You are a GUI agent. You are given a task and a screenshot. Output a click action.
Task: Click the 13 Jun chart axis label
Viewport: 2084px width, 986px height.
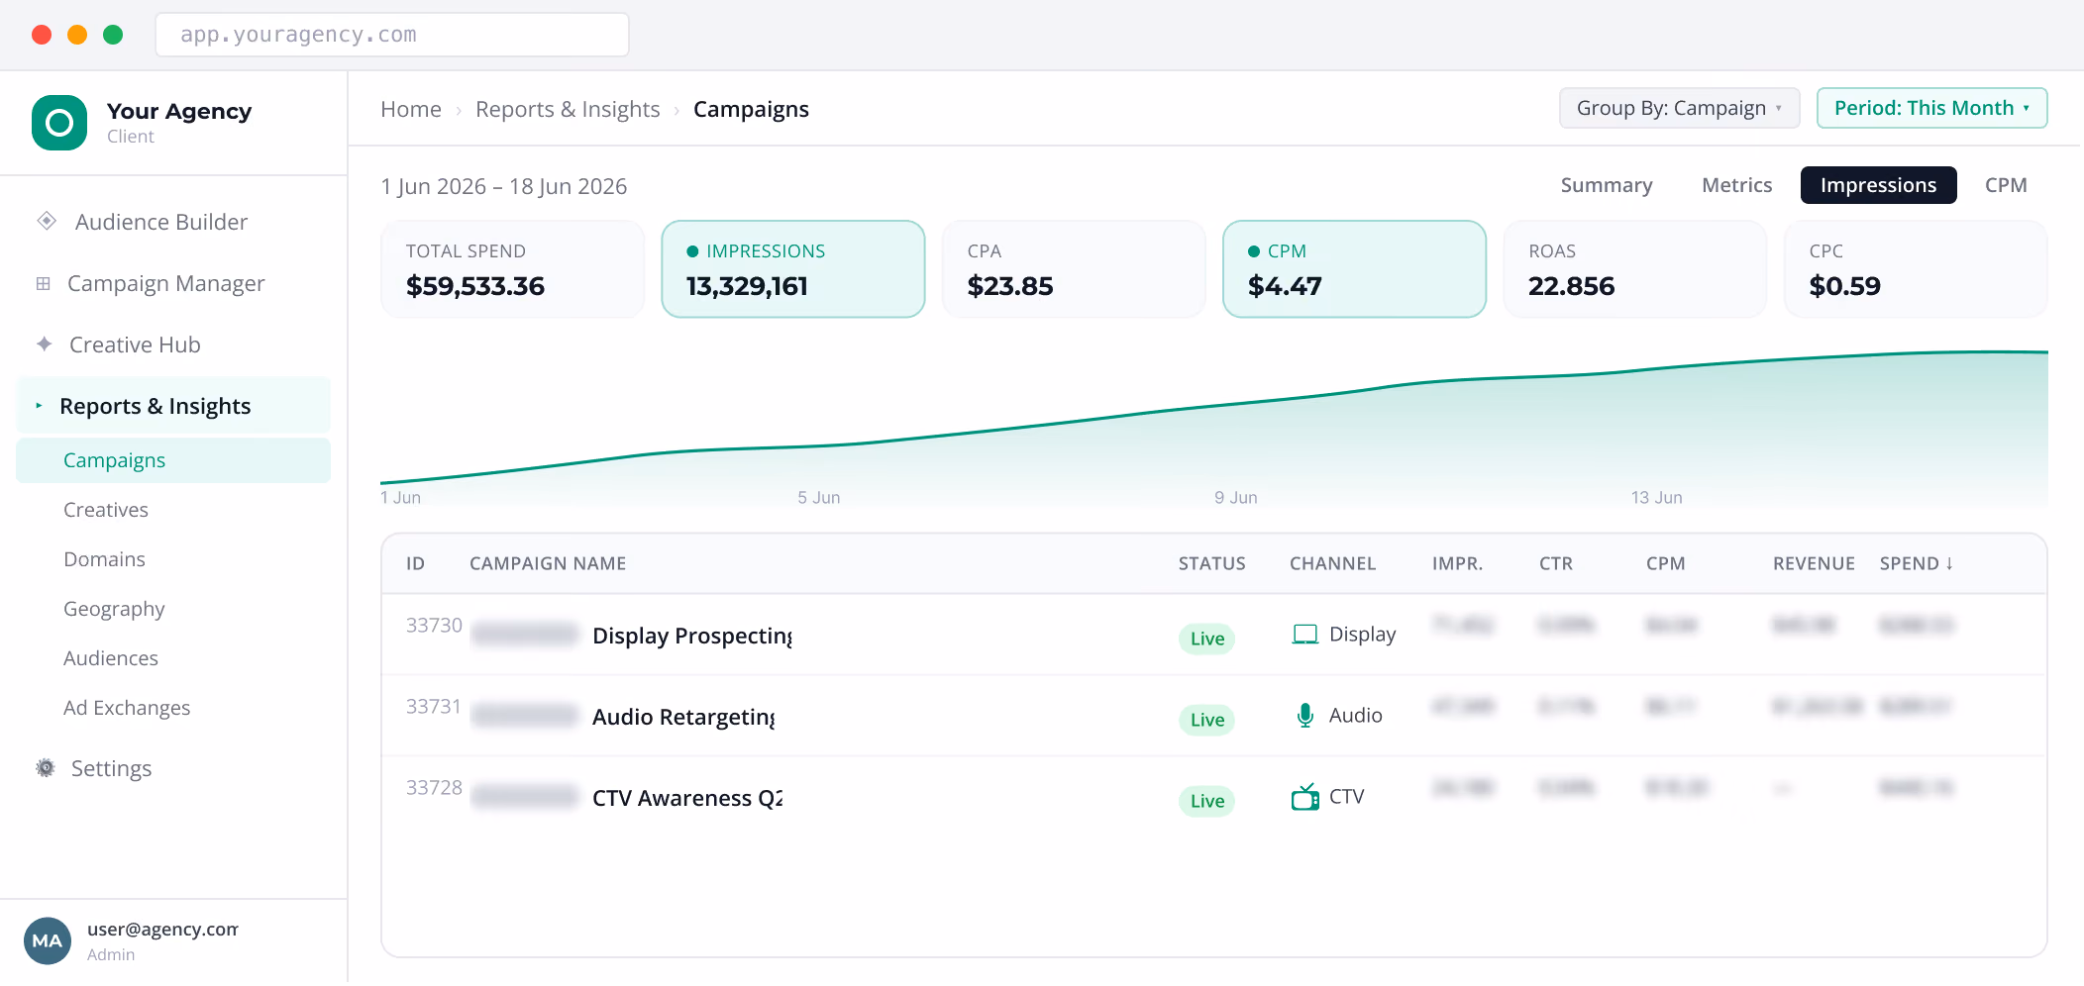pos(1657,497)
